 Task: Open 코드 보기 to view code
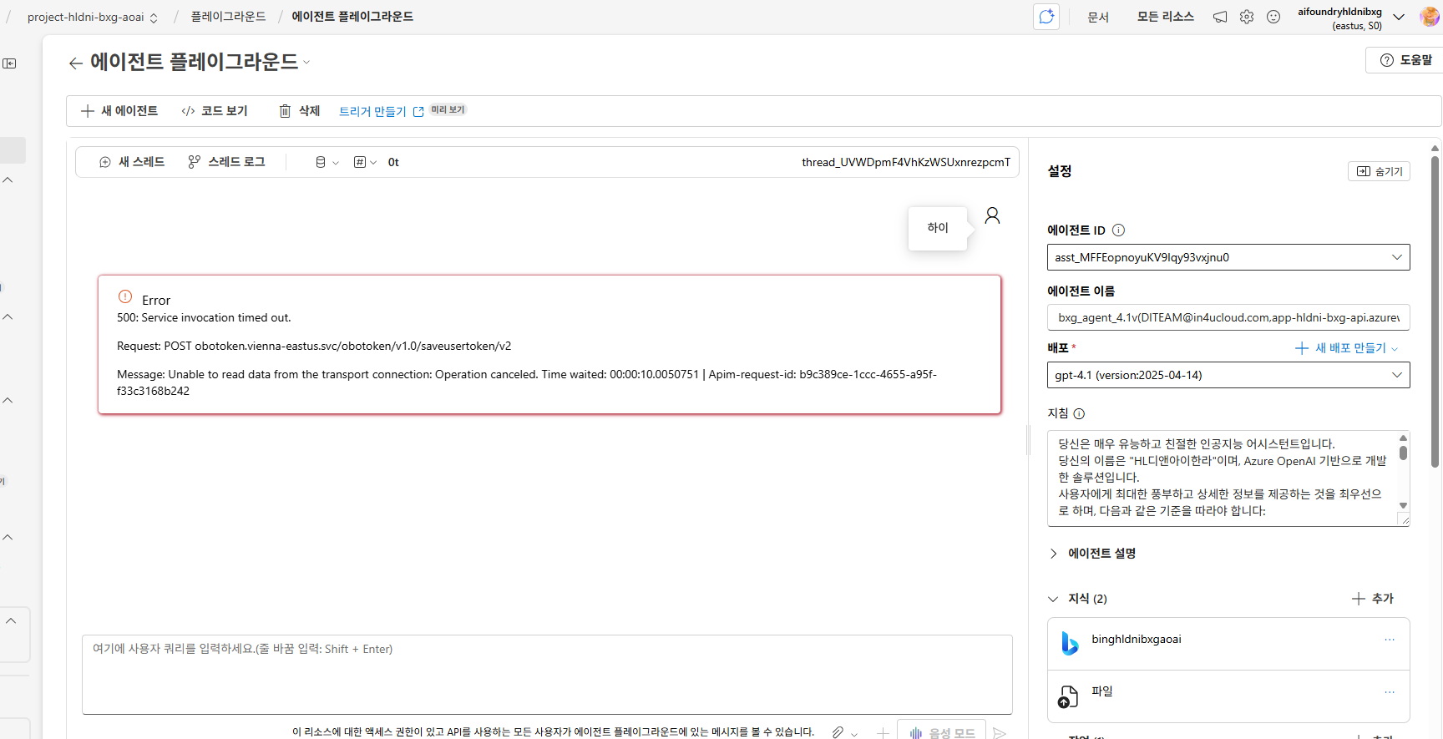coord(215,111)
